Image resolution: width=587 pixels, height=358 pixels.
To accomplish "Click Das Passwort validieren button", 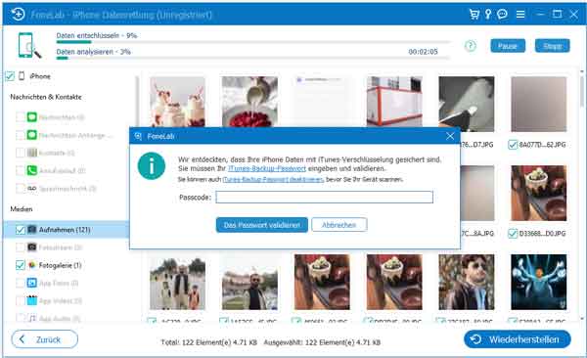I will (261, 225).
